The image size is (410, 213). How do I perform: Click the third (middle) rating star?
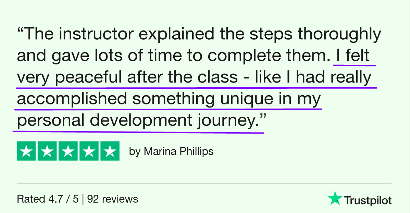69,151
